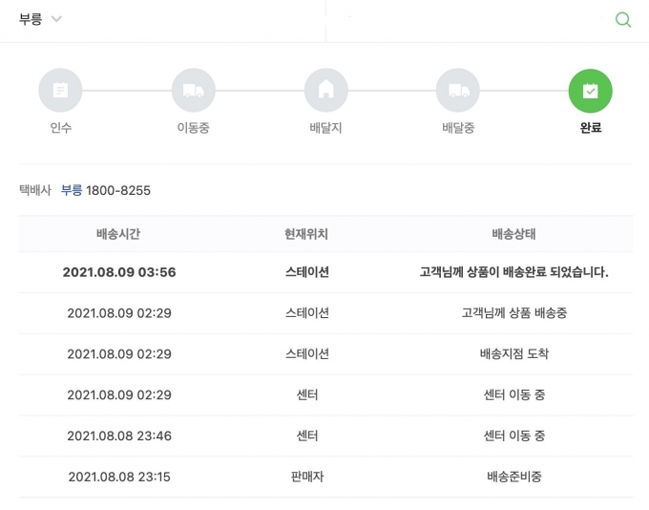Expand the chevron next to 부릉
Screen dimensions: 649x510
coord(56,19)
